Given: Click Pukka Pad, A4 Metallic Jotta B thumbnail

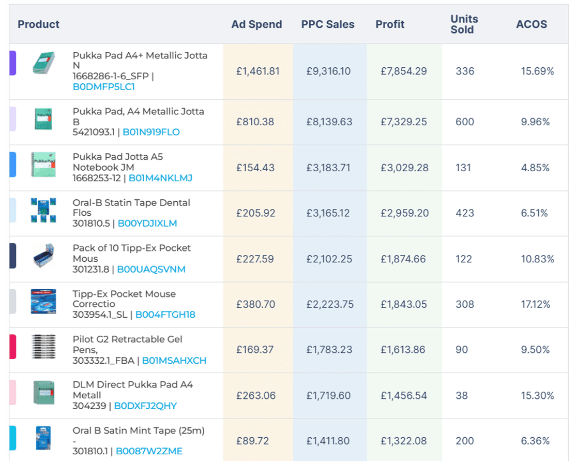Looking at the screenshot, I should [43, 118].
